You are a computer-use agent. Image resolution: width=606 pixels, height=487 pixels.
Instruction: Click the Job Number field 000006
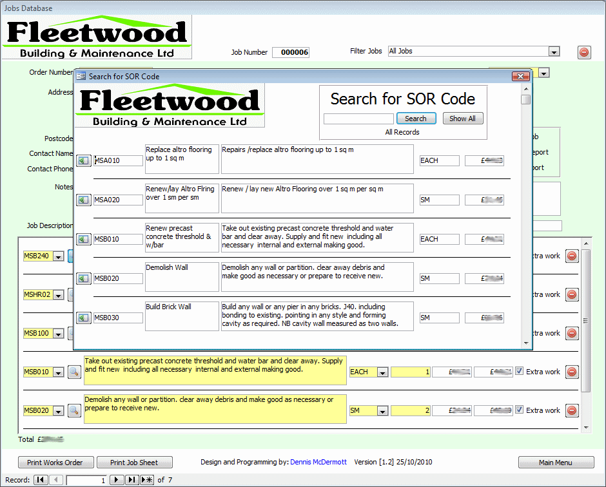[x=291, y=52]
